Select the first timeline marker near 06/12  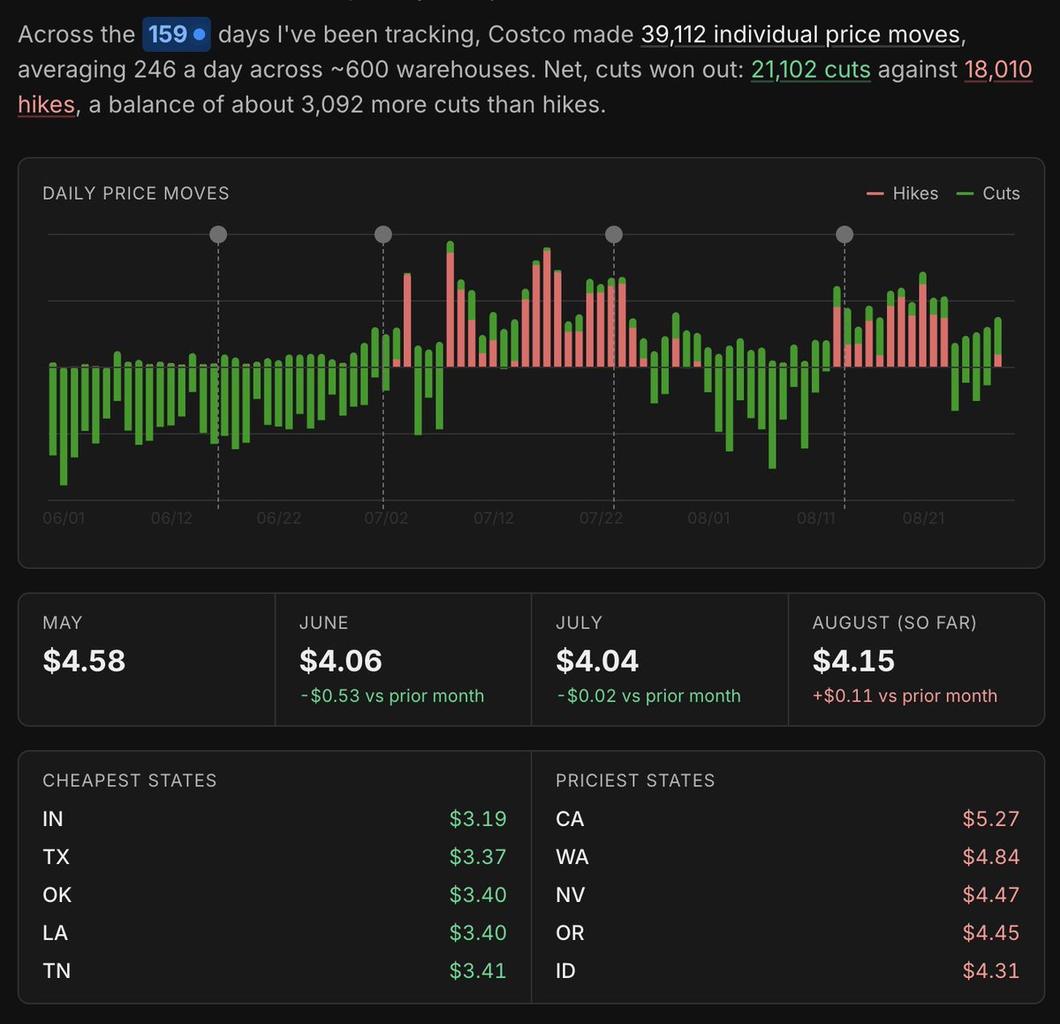pyautogui.click(x=218, y=234)
